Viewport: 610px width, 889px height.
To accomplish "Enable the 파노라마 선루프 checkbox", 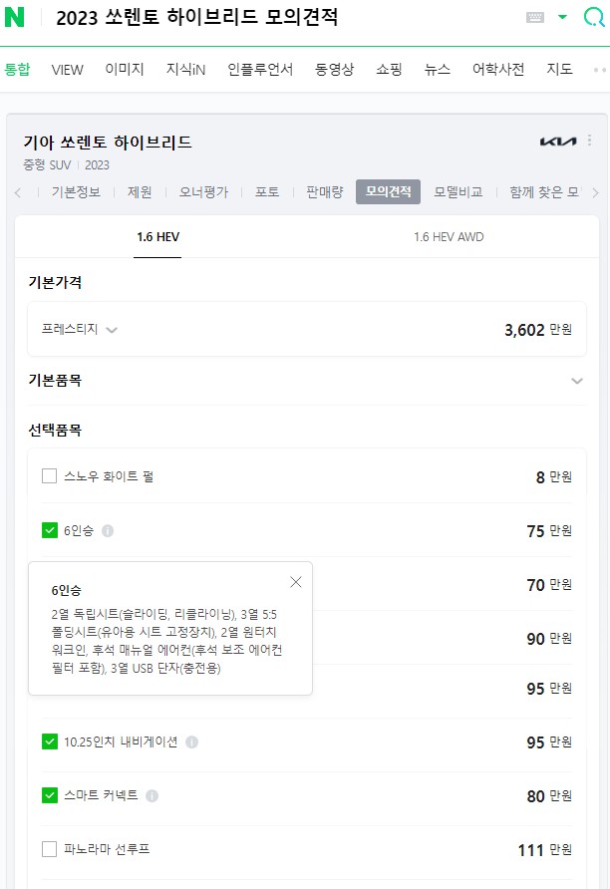I will [x=50, y=849].
